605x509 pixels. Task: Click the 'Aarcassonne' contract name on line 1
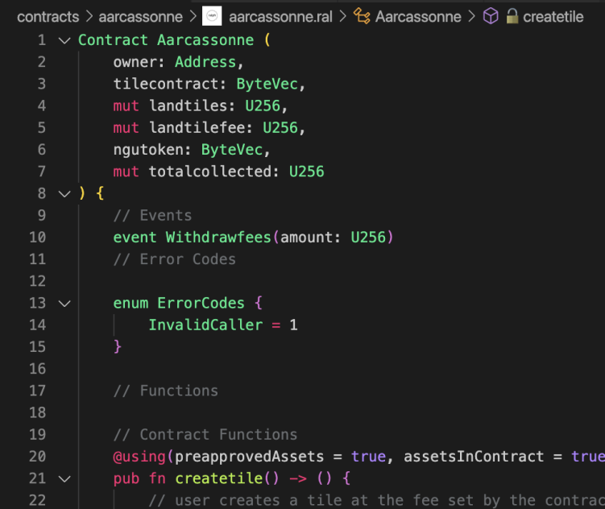click(x=205, y=40)
